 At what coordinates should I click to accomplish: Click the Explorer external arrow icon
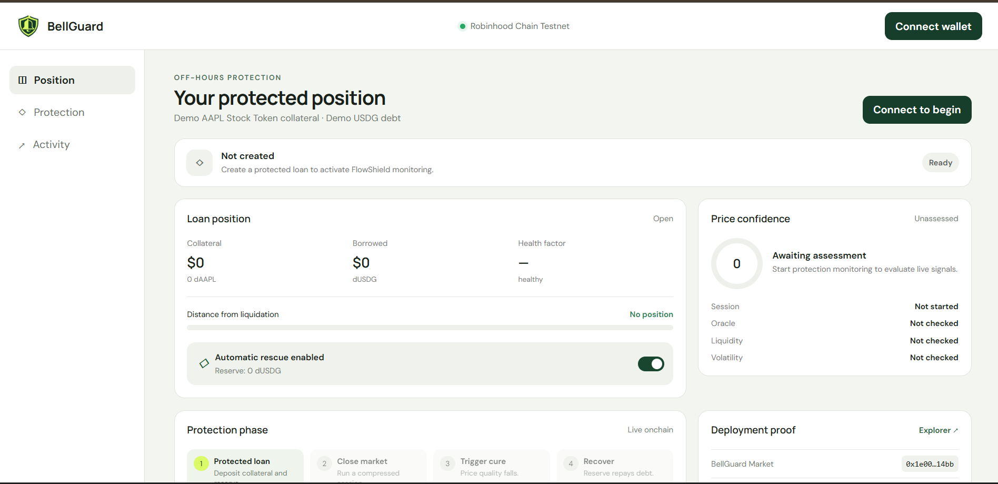[956, 431]
